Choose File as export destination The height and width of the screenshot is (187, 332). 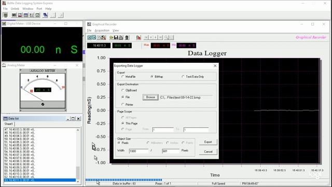[x=126, y=97]
